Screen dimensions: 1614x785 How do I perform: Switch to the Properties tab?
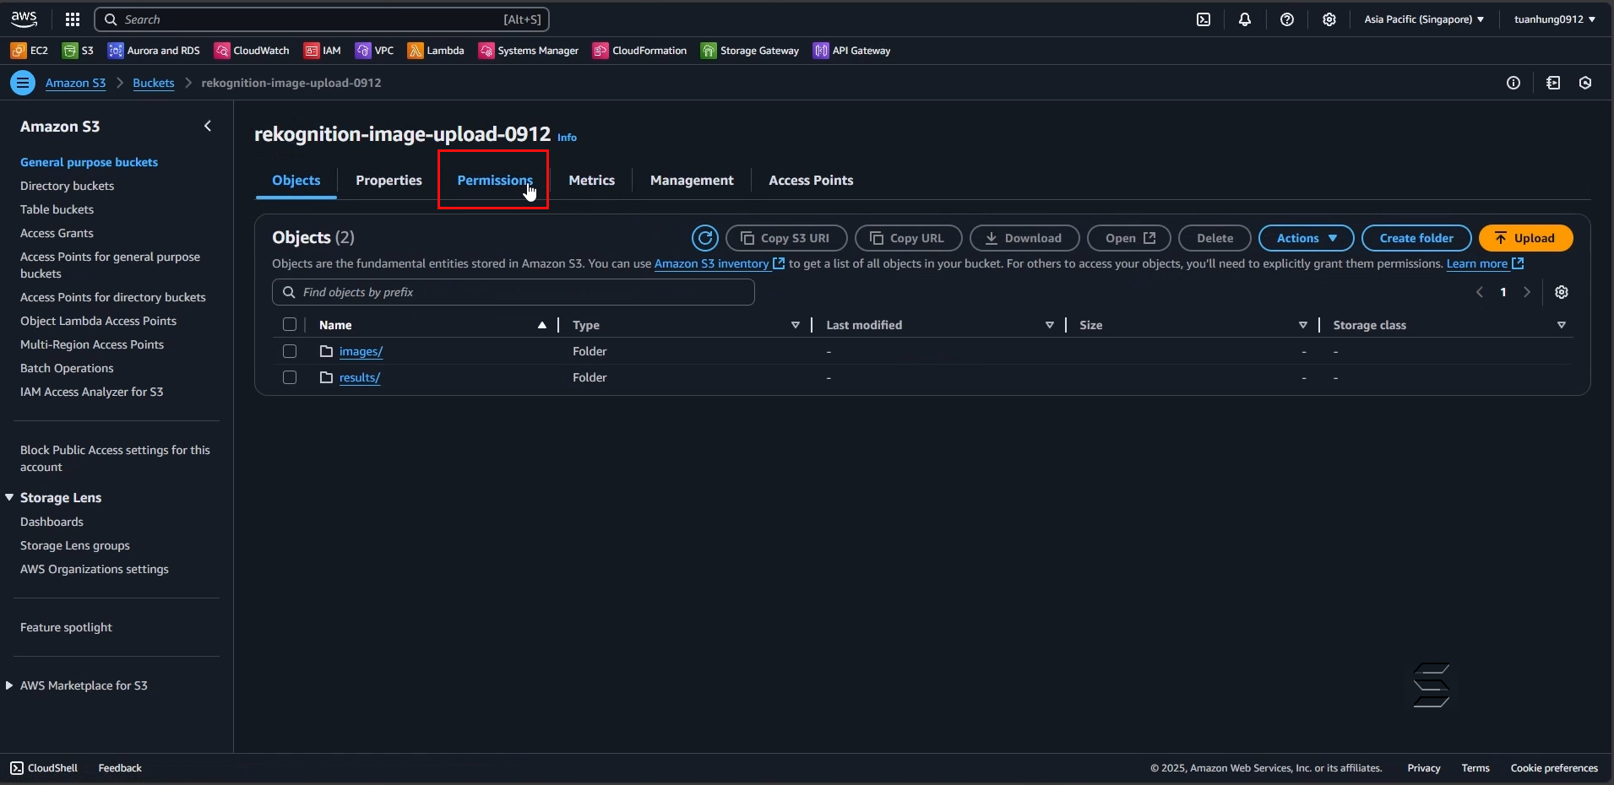tap(389, 181)
